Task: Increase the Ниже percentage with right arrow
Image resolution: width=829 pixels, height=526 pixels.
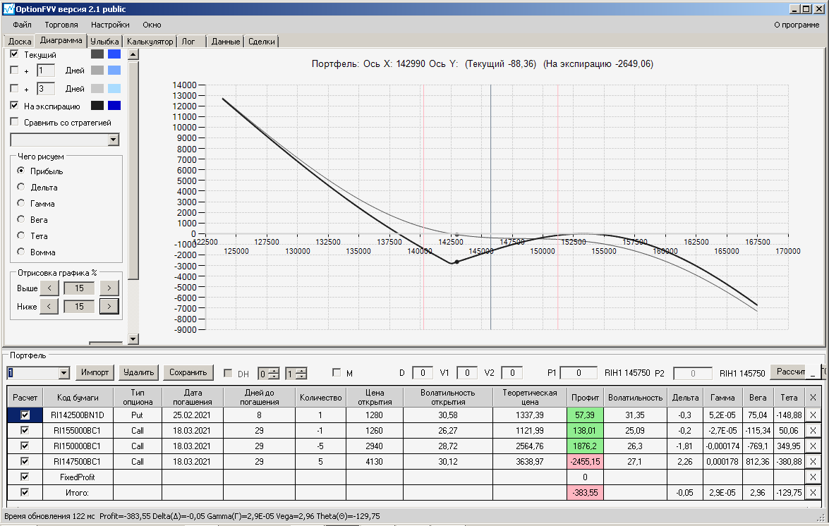Action: click(x=109, y=306)
